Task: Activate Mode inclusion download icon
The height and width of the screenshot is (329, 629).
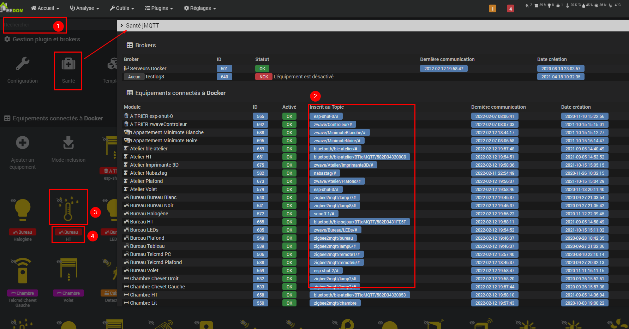Action: (x=68, y=143)
